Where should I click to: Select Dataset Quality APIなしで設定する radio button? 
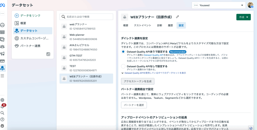123,66
